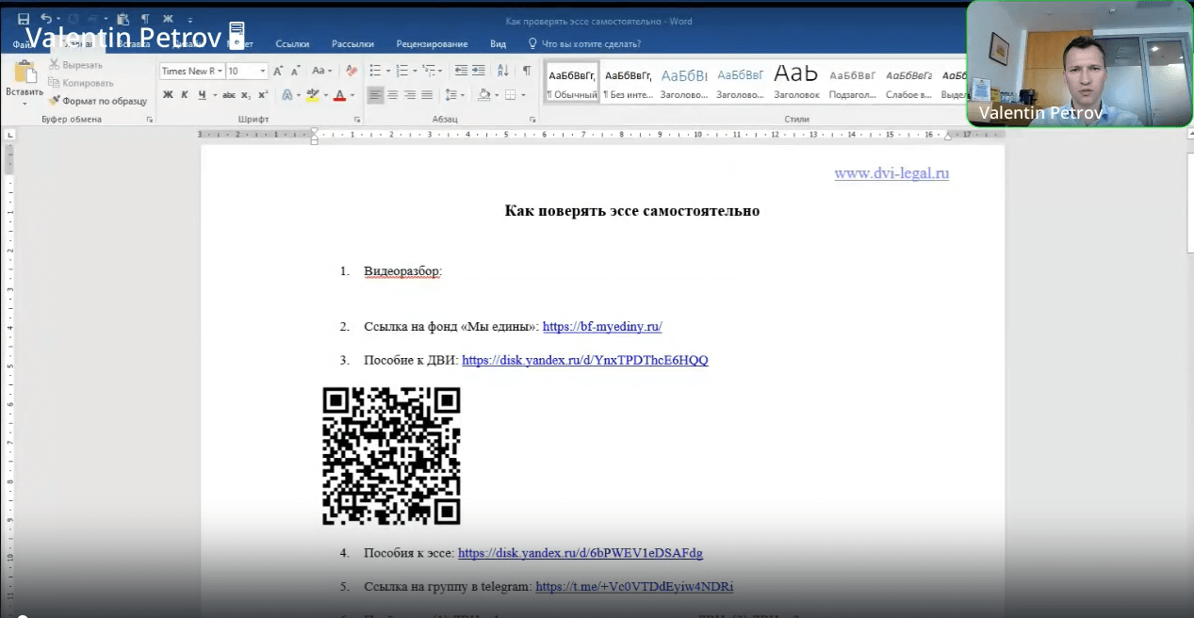Switch to the Ссылки ribbon tab
Viewport: 1194px width, 618px height.
[x=292, y=43]
